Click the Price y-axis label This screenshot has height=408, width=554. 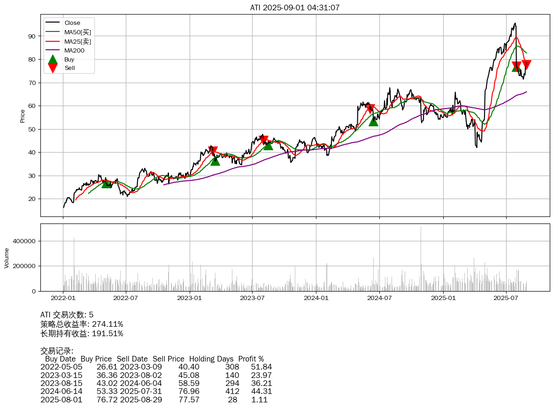[x=23, y=115]
